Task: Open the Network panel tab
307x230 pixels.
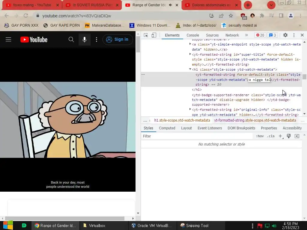Action: point(232,35)
